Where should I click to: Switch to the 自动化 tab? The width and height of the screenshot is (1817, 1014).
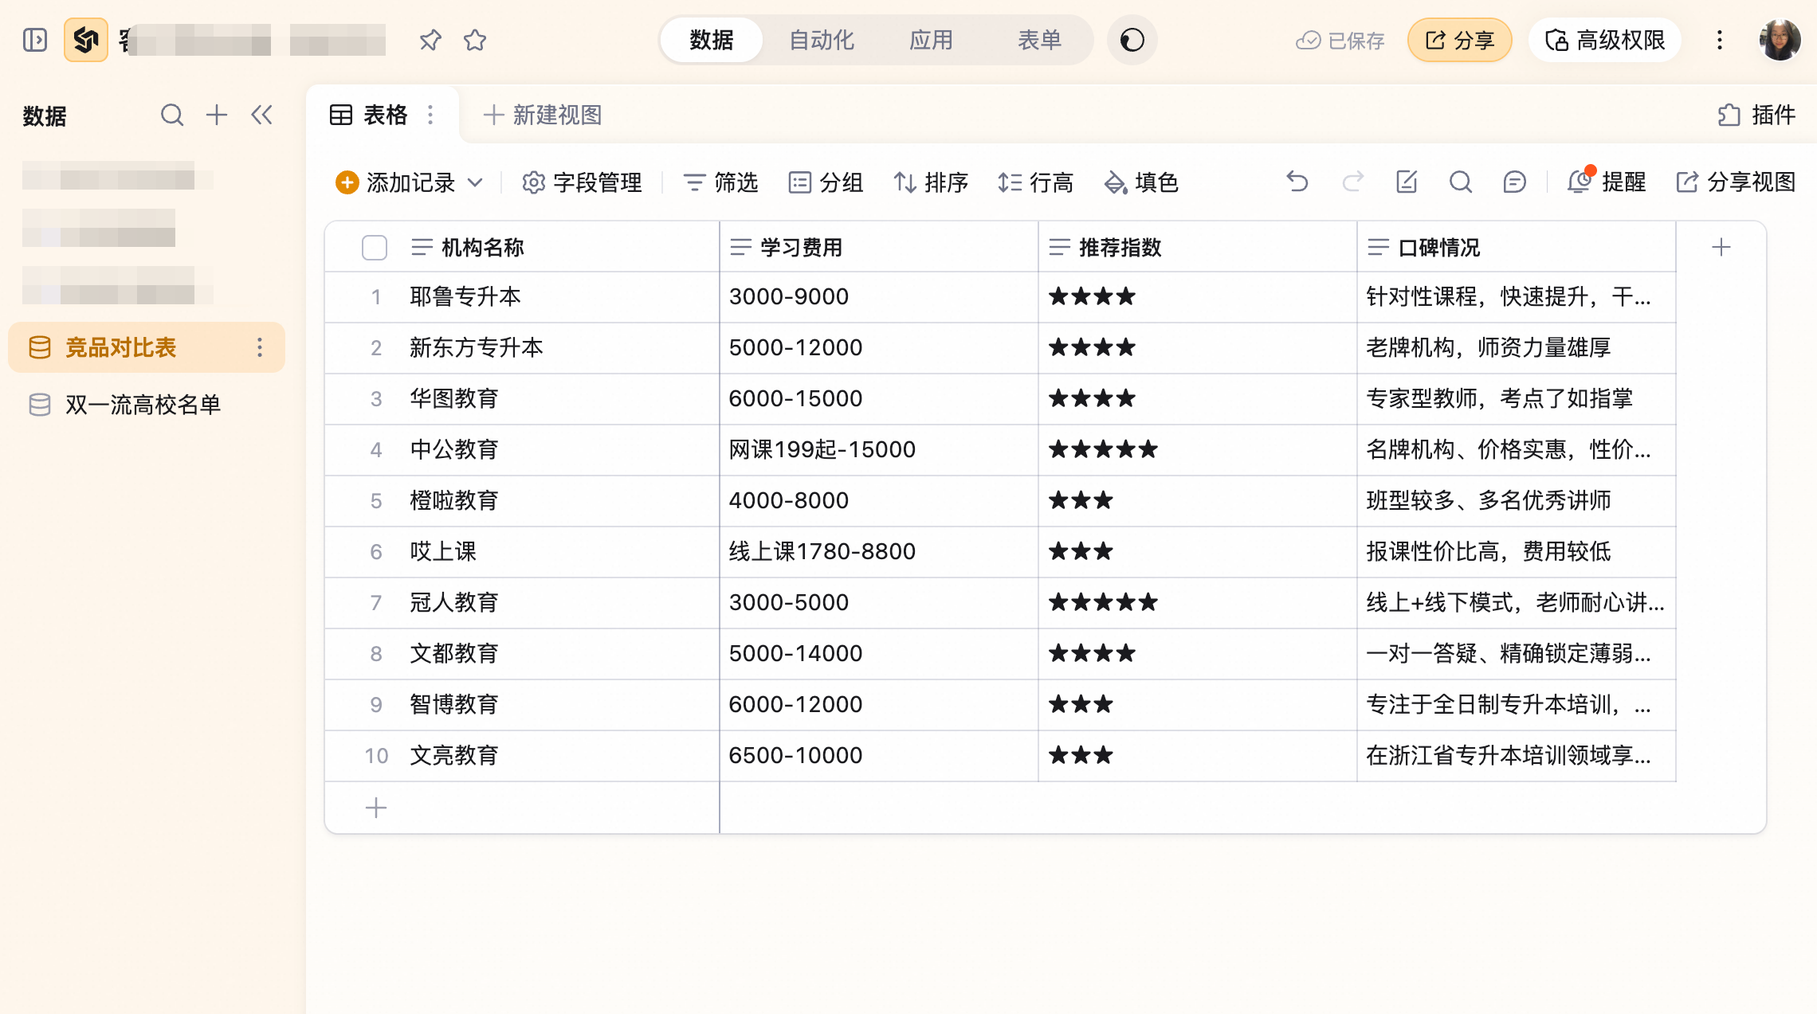tap(821, 40)
